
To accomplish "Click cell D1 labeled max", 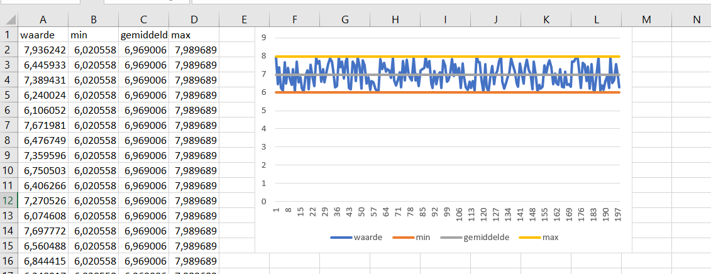I will (x=194, y=35).
